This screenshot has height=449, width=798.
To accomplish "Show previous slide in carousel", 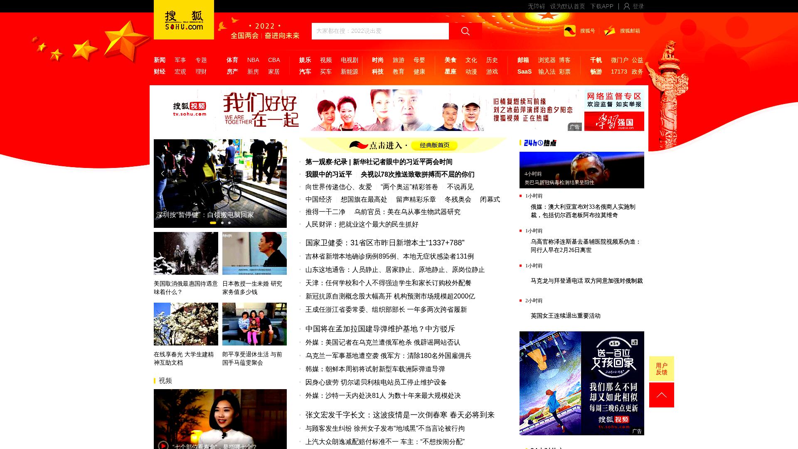I will tap(163, 173).
